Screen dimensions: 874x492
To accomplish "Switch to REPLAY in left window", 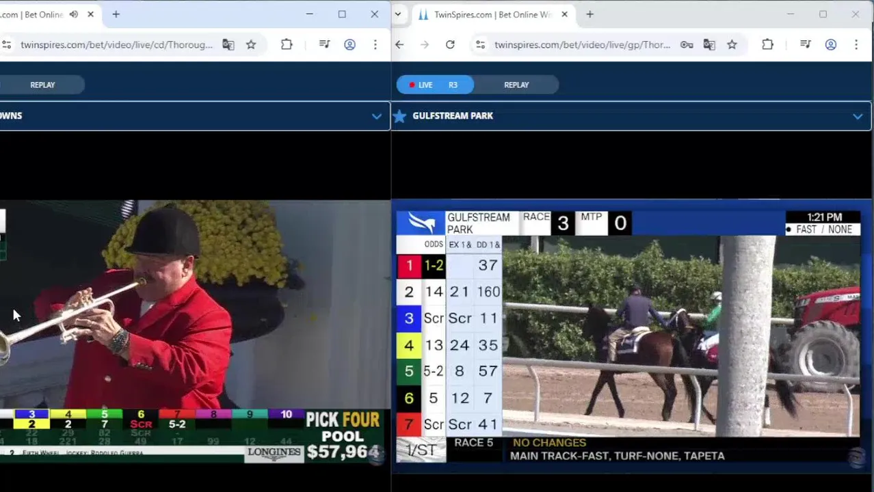I will (x=42, y=85).
